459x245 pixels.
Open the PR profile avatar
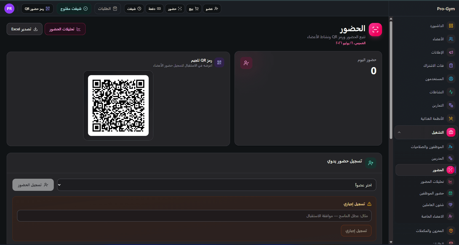point(9,9)
